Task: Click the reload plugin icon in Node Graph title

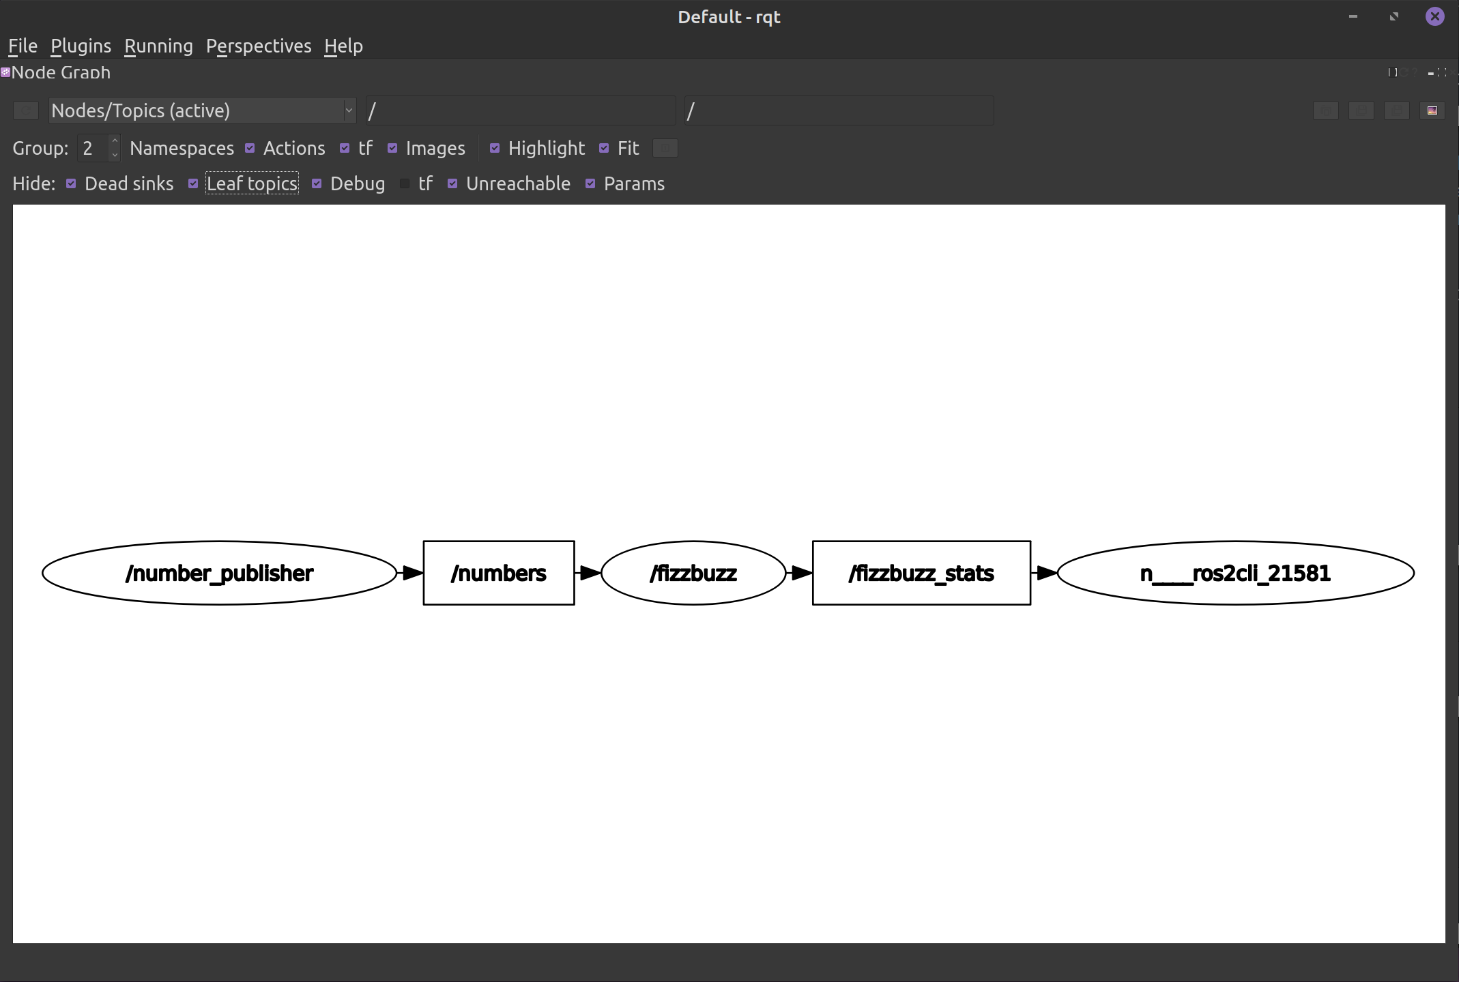Action: pos(1404,72)
